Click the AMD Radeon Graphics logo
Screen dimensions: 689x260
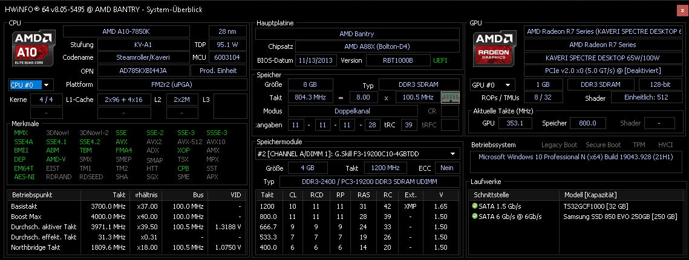tap(495, 49)
